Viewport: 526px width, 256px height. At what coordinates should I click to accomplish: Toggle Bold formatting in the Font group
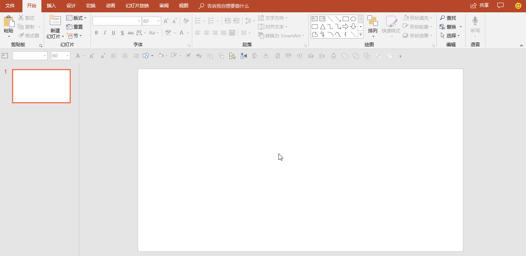point(96,33)
